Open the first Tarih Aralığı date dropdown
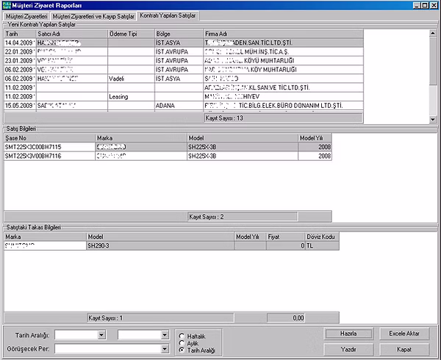Screen dimensions: 441x360 (101, 335)
